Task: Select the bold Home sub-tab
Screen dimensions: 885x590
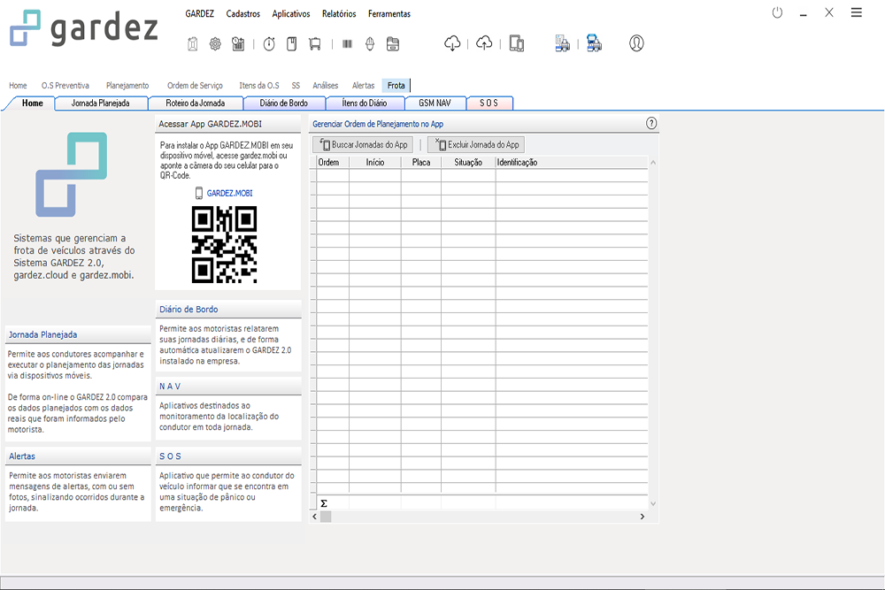Action: 32,103
